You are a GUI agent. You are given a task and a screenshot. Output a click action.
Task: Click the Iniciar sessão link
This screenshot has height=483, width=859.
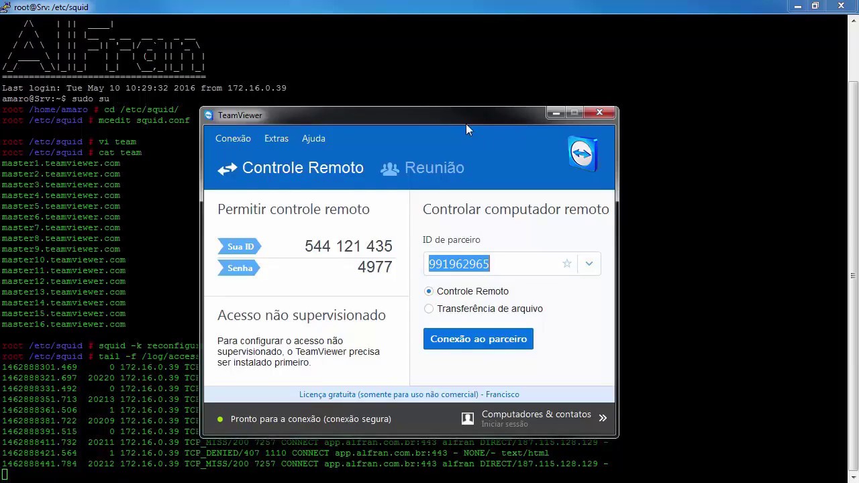505,425
